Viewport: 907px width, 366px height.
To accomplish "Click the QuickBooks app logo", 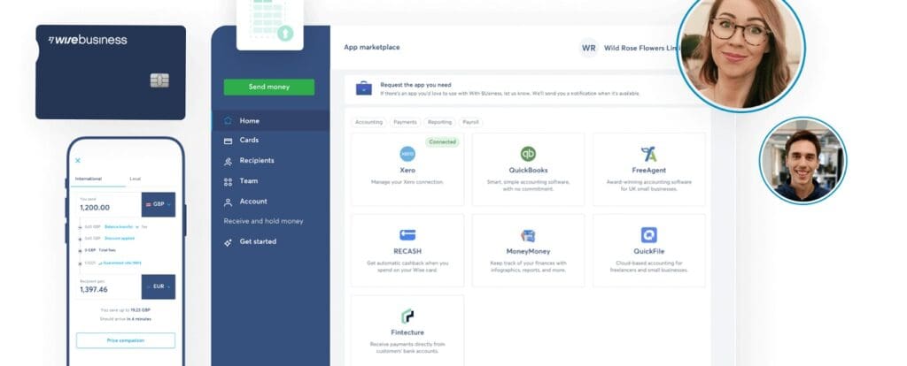I will (x=528, y=154).
